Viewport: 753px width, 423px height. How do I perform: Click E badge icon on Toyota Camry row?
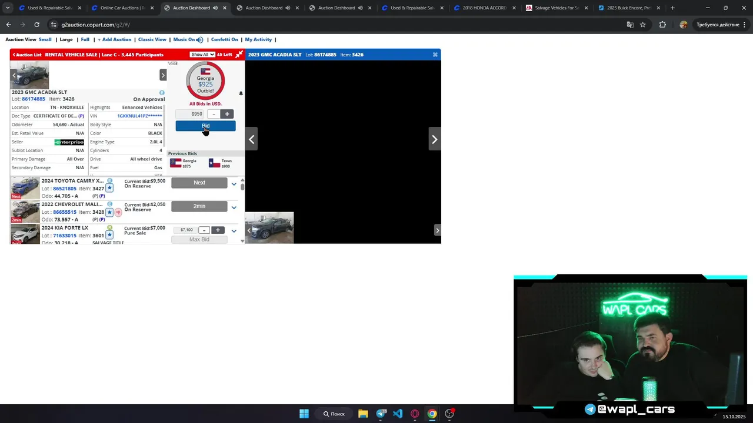coord(109,181)
